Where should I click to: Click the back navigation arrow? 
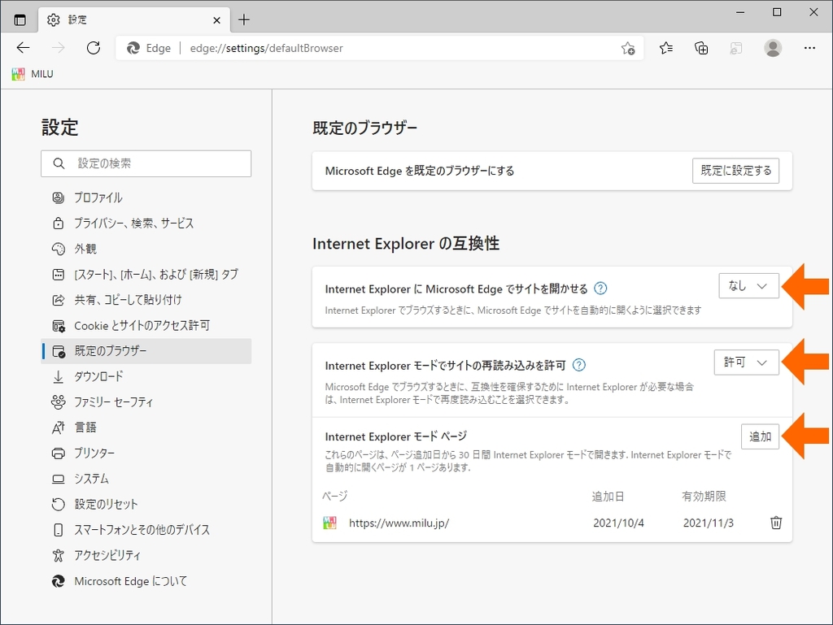click(23, 48)
